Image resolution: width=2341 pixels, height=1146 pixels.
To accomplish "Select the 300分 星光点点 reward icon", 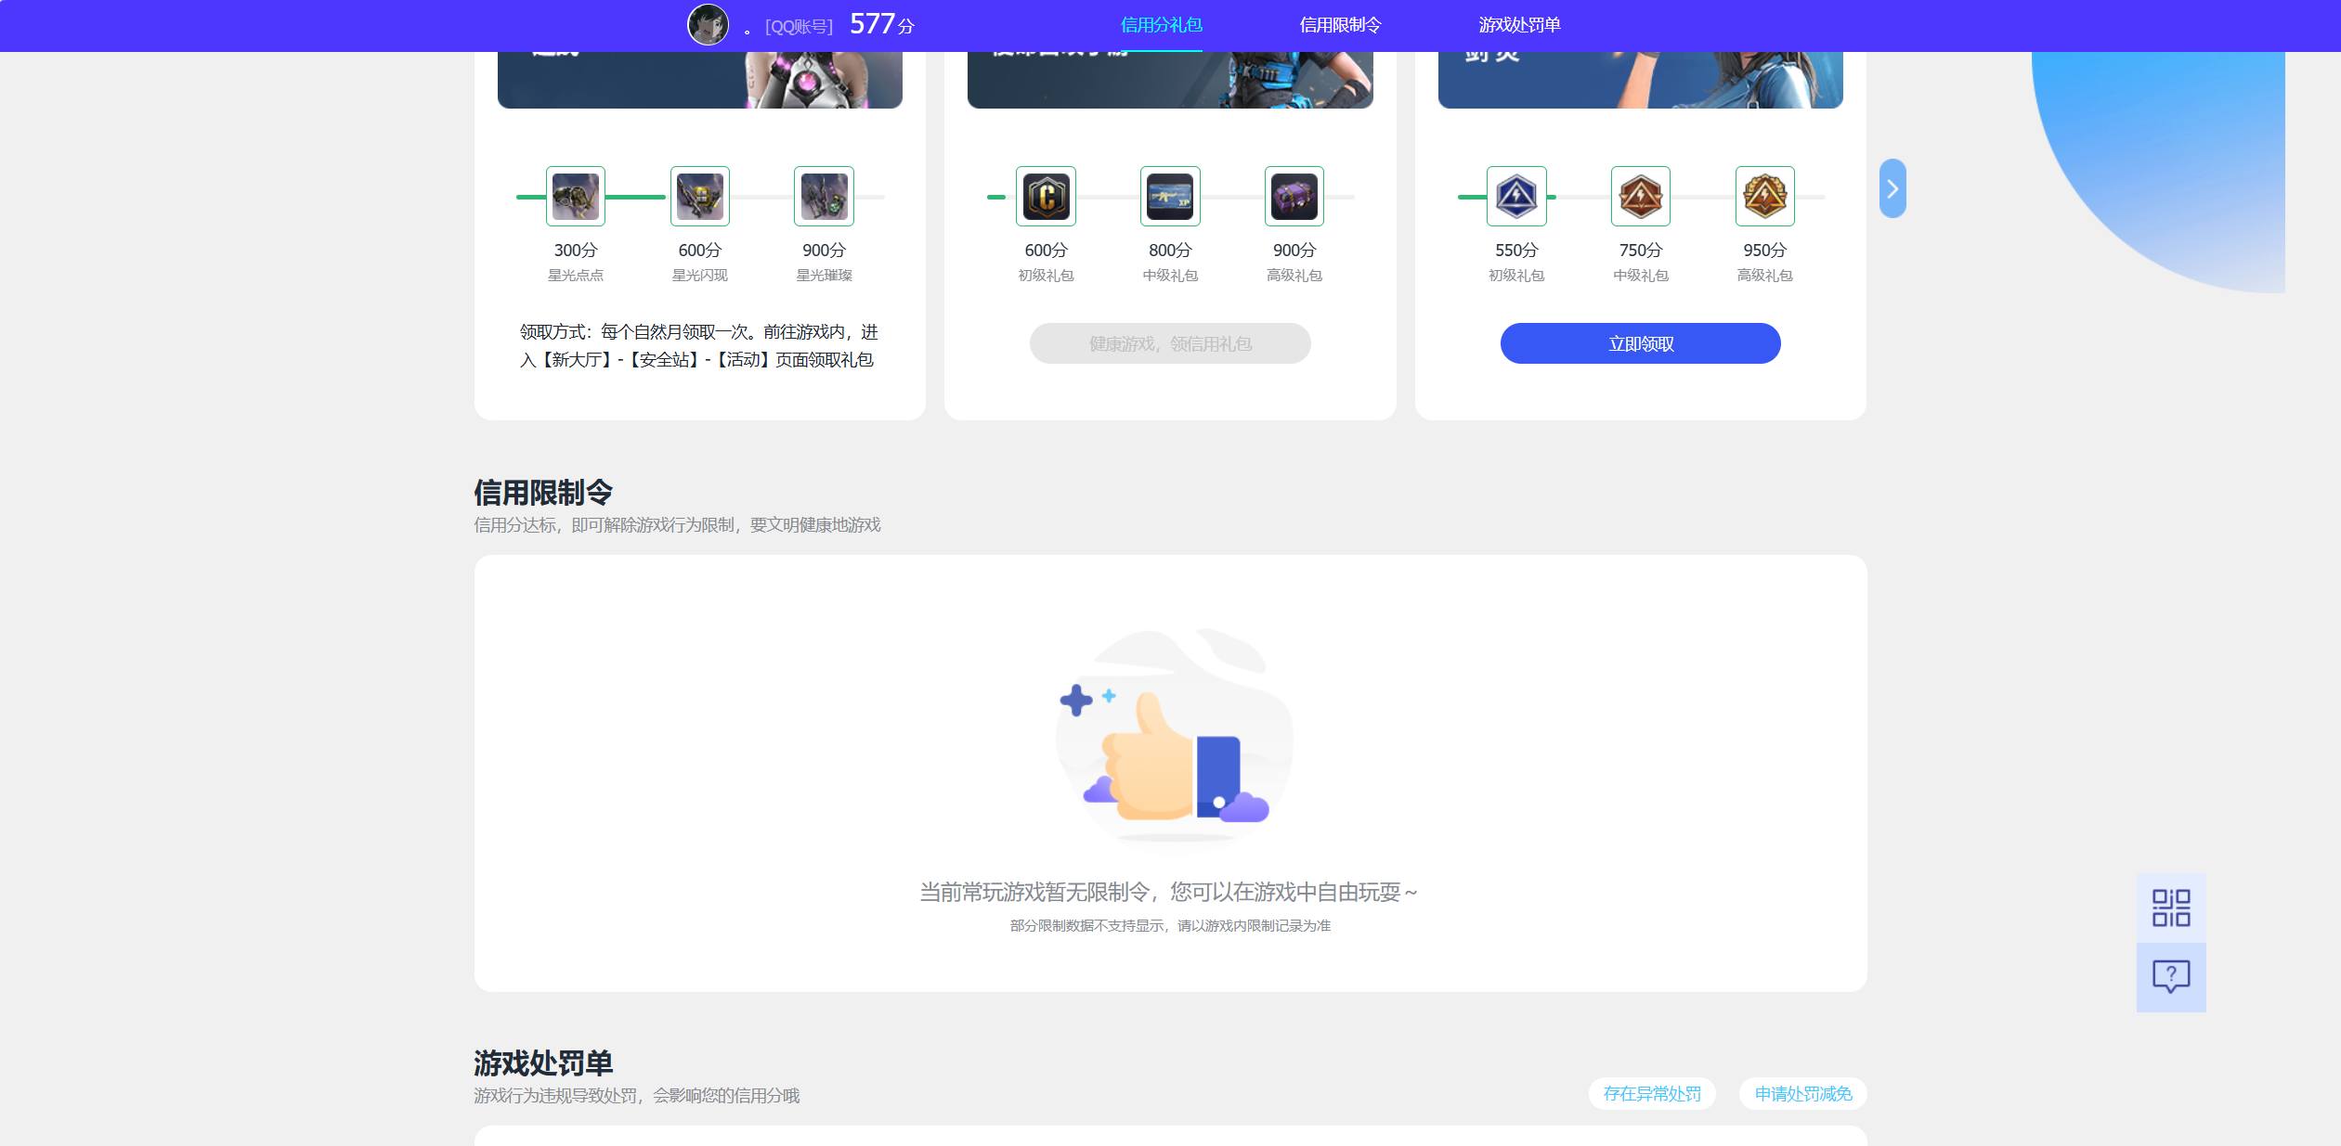I will point(576,197).
